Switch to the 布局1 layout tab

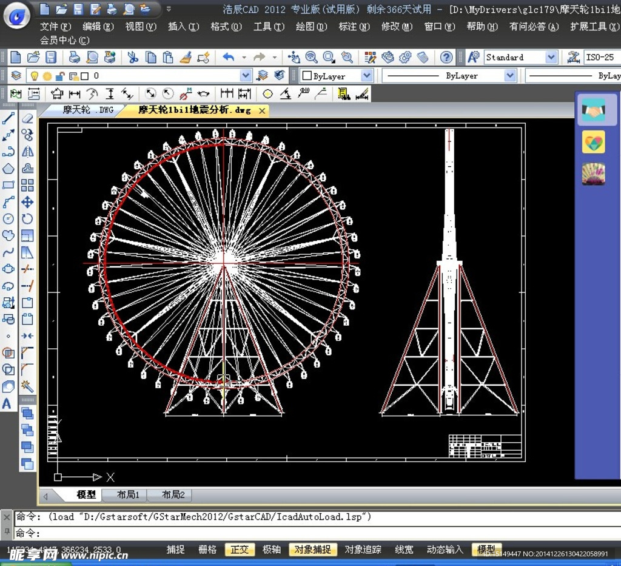(x=128, y=495)
